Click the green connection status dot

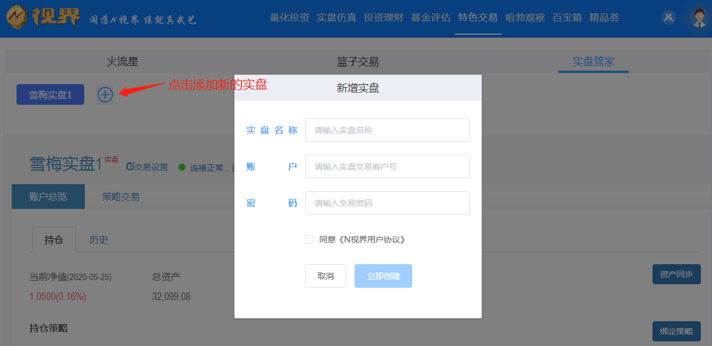182,167
